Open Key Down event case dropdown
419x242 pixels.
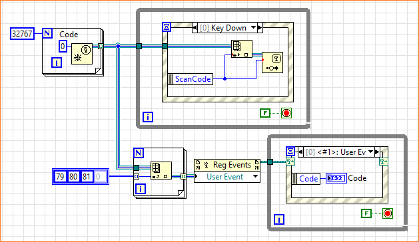pos(253,27)
